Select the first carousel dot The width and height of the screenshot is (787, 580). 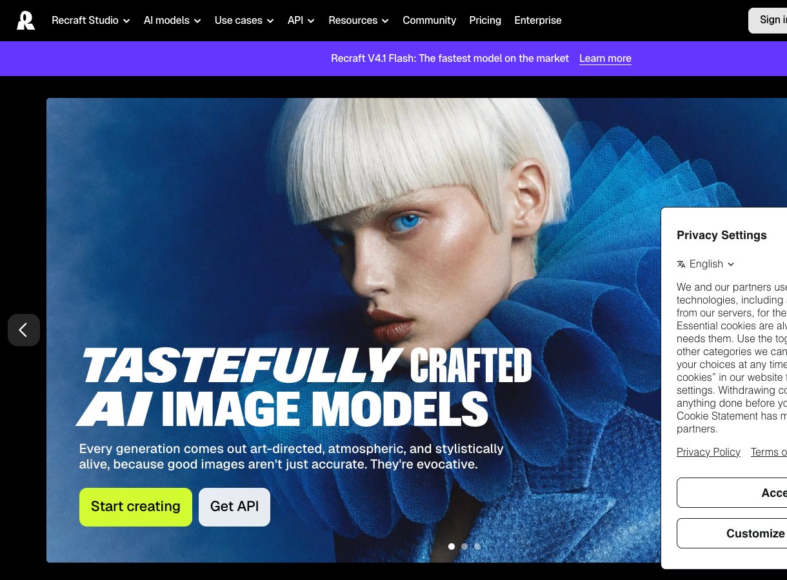point(452,546)
